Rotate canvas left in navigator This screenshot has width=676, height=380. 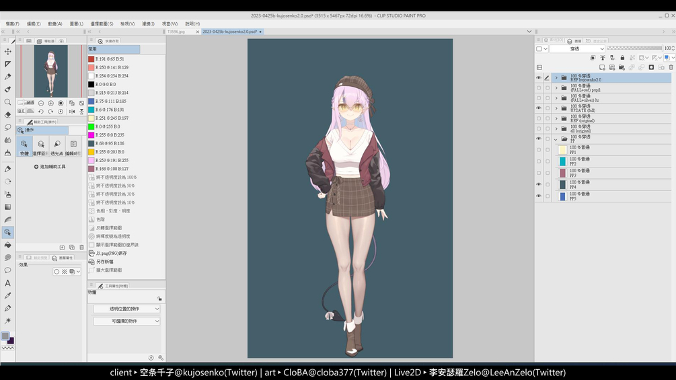point(41,112)
